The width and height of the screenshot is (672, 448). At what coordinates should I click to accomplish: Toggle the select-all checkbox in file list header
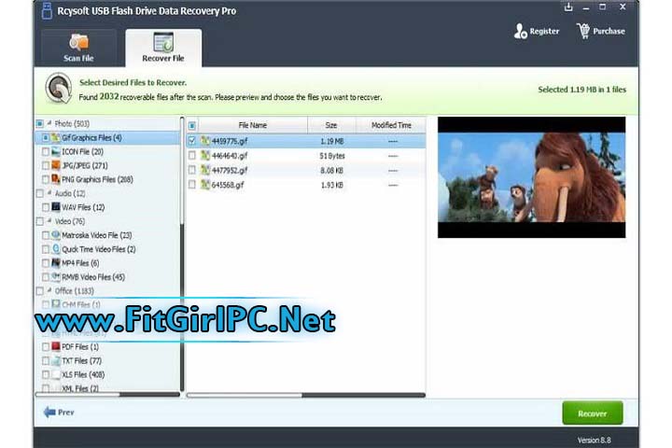click(192, 125)
